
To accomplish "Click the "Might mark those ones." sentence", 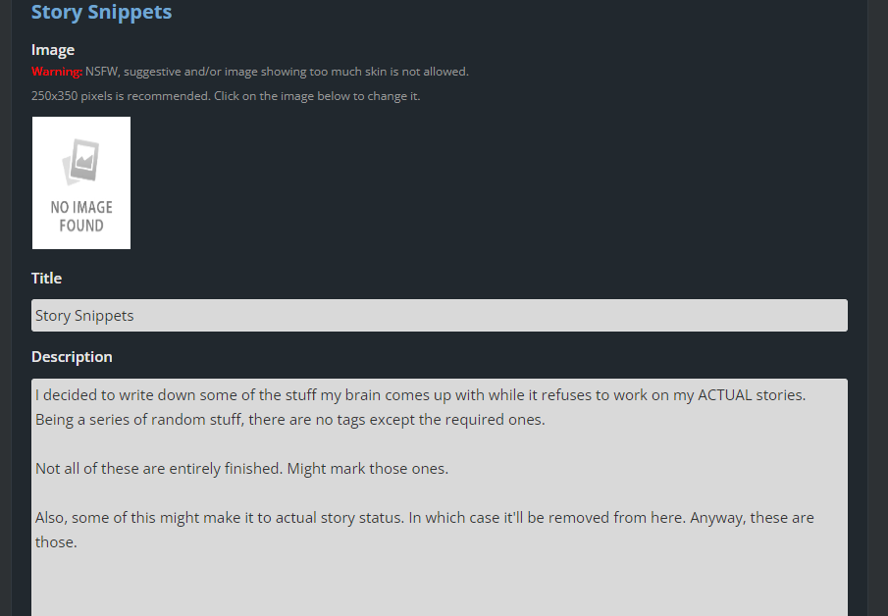I will pyautogui.click(x=368, y=469).
